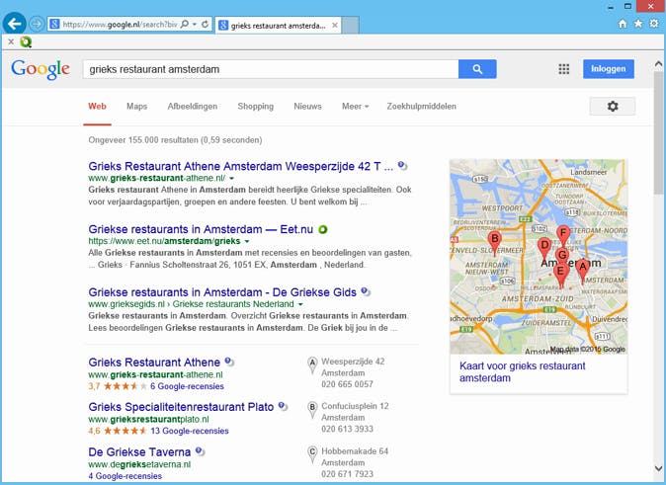Screen dimensions: 666x485
Task: Click map pin B next to Confuciusplein 12
Action: pyautogui.click(x=312, y=409)
